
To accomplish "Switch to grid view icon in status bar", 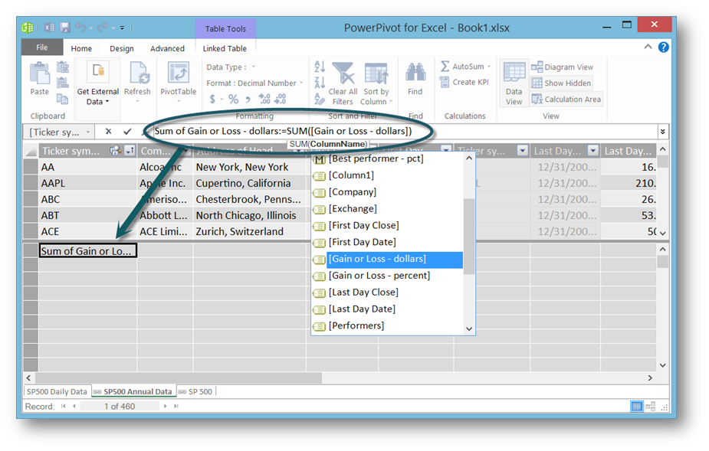I will 637,407.
